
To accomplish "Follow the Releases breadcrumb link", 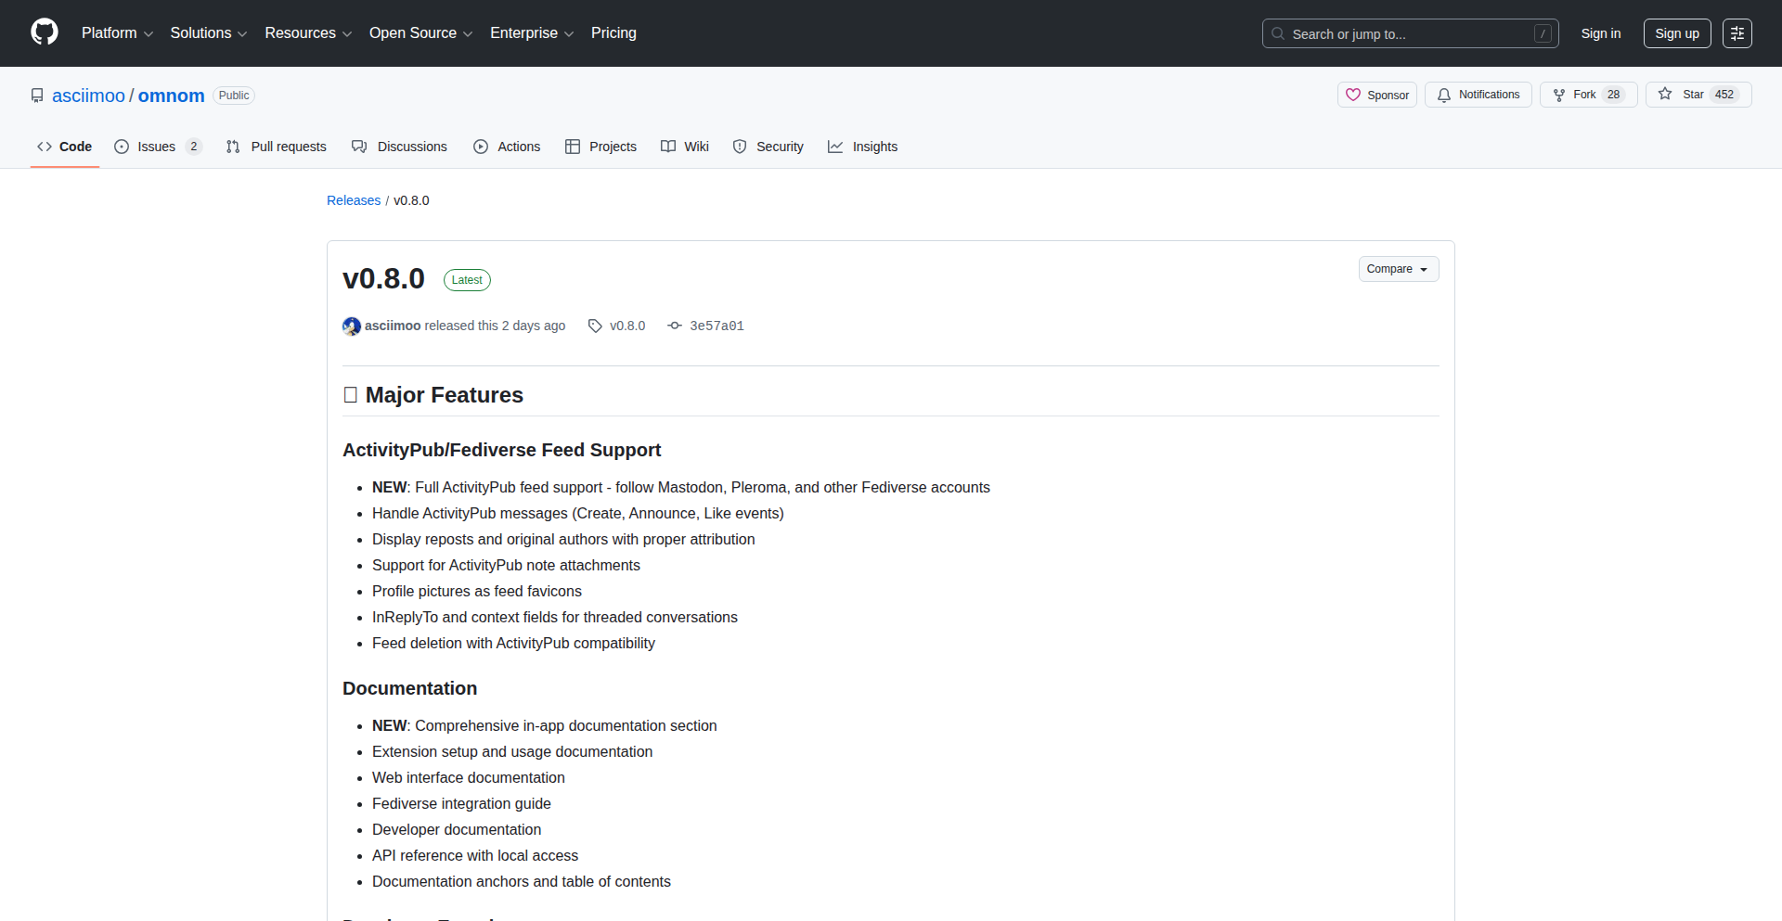I will 354,200.
